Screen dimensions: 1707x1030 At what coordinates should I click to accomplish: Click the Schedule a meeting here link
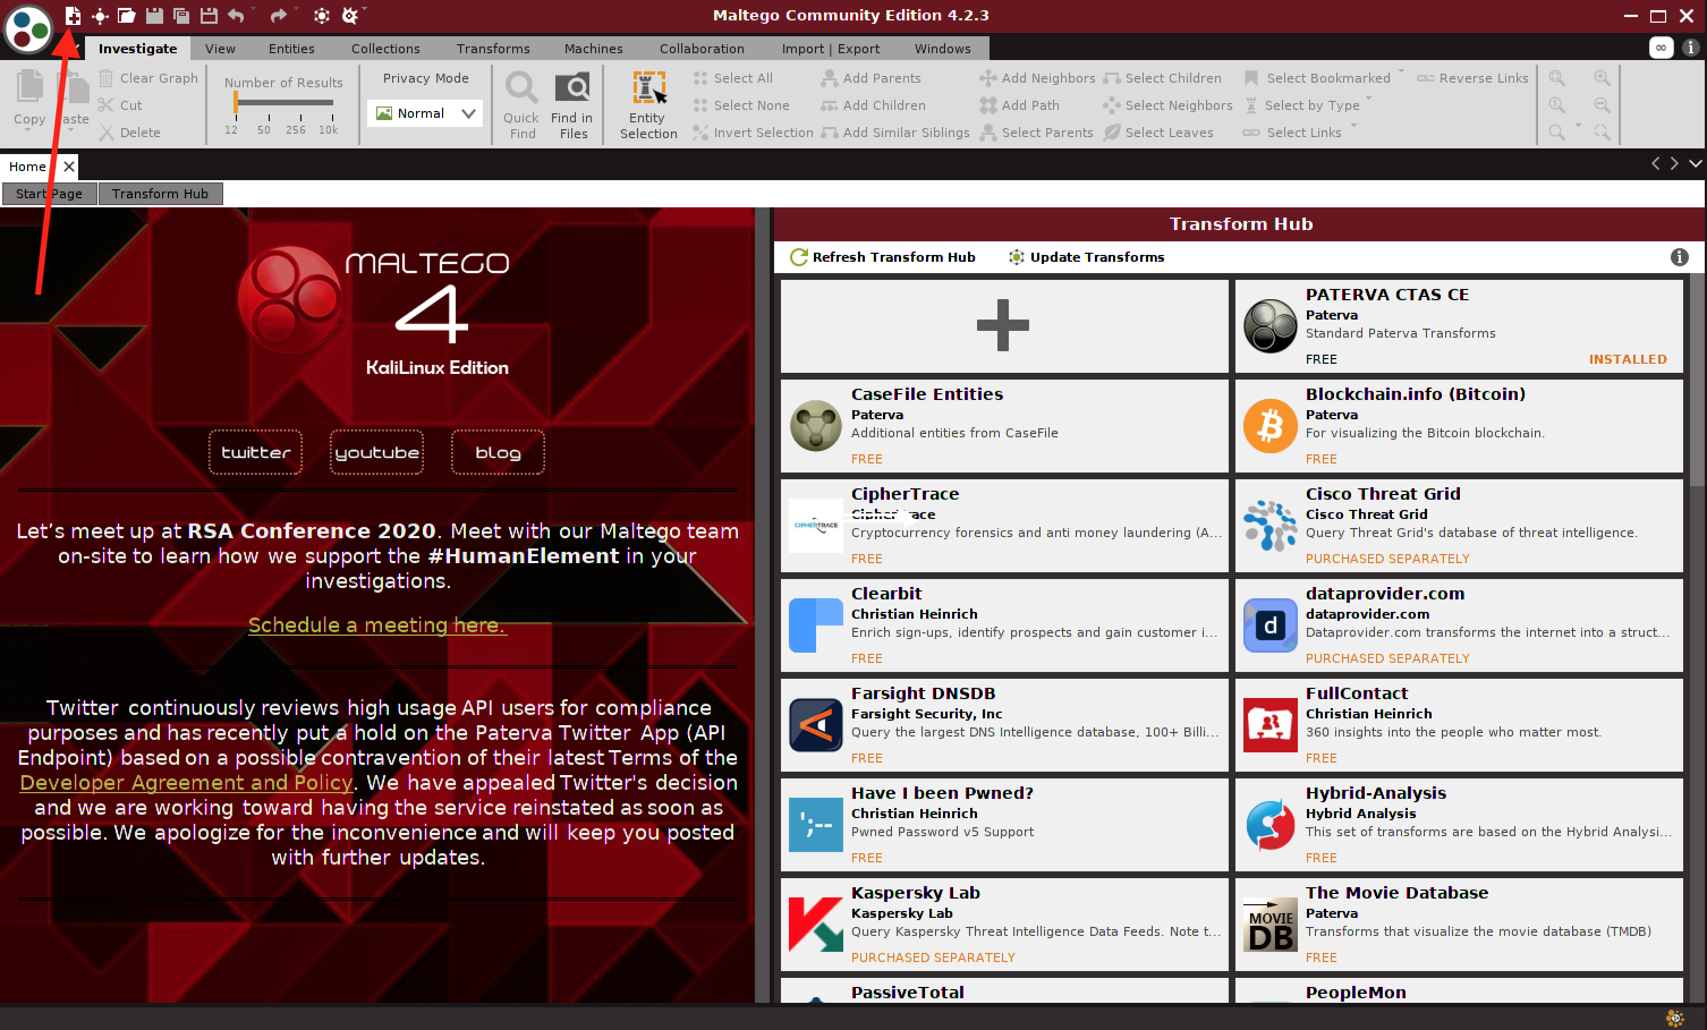point(377,625)
